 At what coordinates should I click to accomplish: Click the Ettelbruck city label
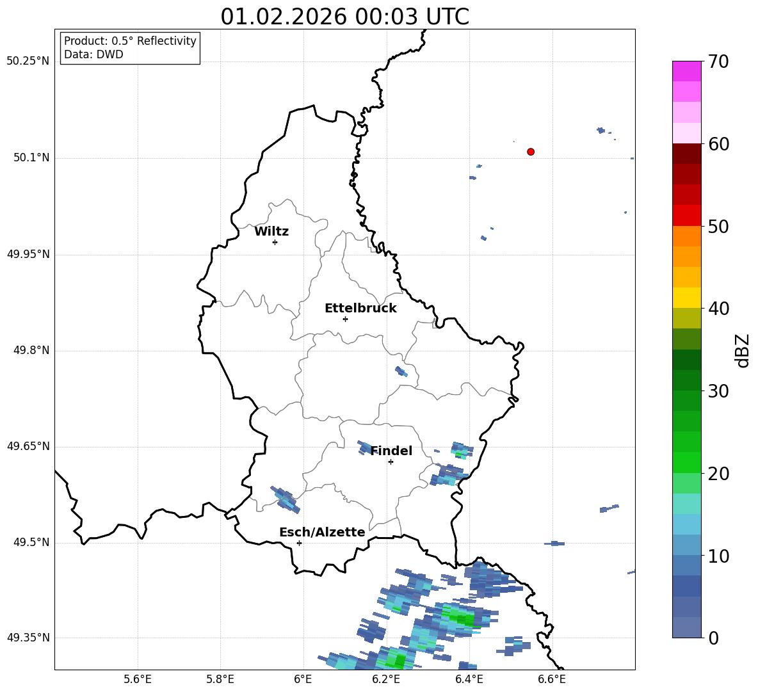[360, 309]
